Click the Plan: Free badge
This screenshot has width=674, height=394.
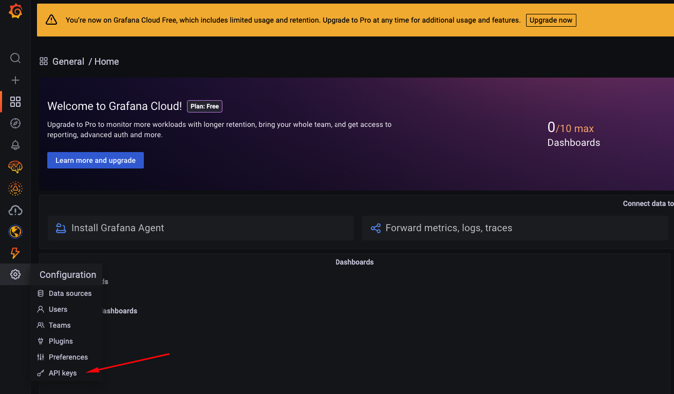(x=204, y=106)
